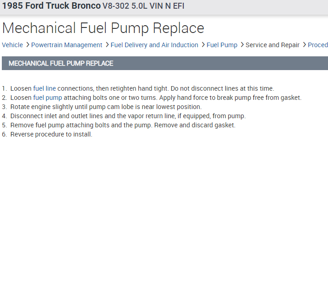Open the Powertrain Management breadcrumb
This screenshot has height=284, width=328.
click(66, 45)
